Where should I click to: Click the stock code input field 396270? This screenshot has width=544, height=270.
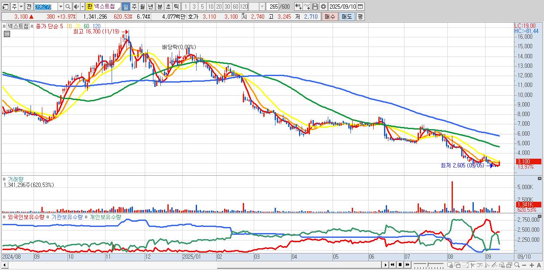click(x=45, y=7)
